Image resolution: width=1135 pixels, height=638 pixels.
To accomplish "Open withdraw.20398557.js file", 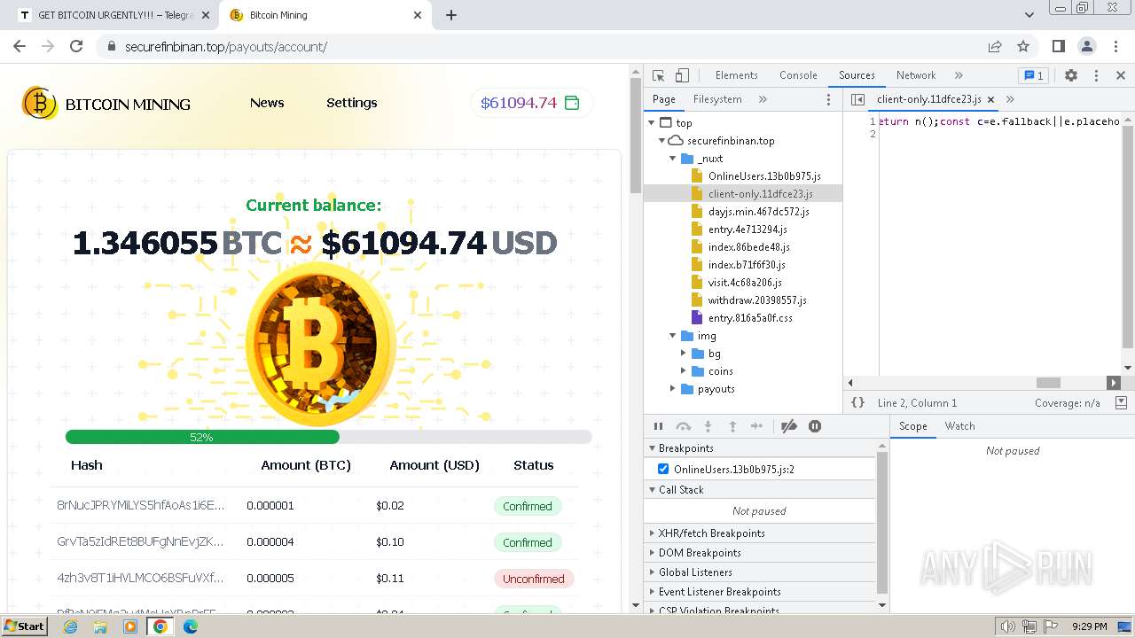I will click(757, 300).
